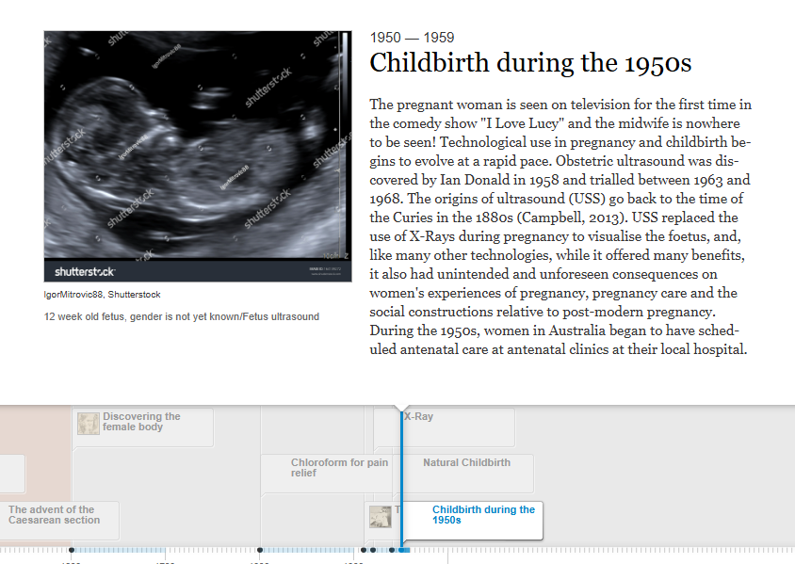Screen dimensions: 795x564
Task: Go to 'The advent of the Caesarean section'
Action: pyautogui.click(x=52, y=515)
